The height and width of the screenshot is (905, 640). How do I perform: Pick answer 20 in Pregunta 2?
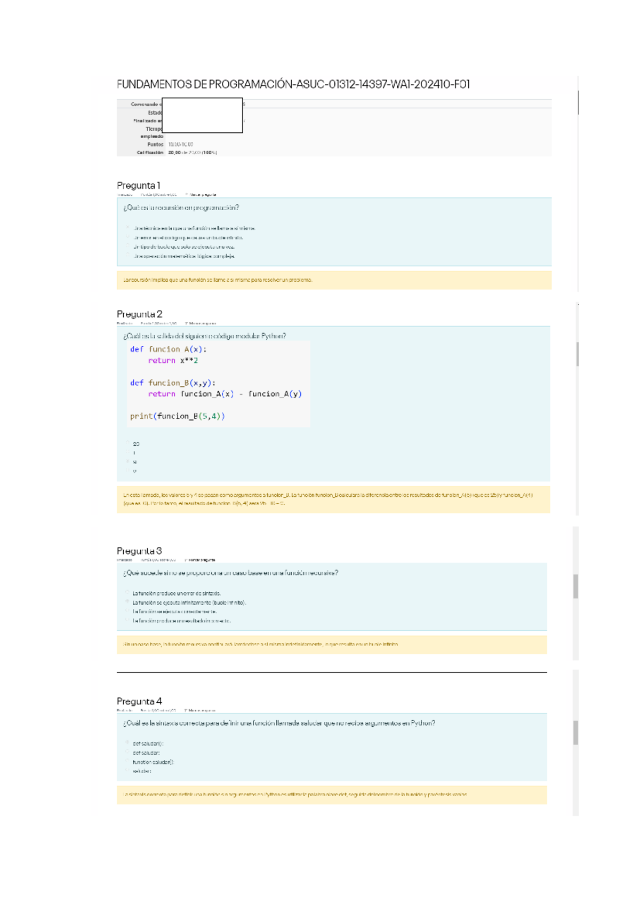[129, 443]
